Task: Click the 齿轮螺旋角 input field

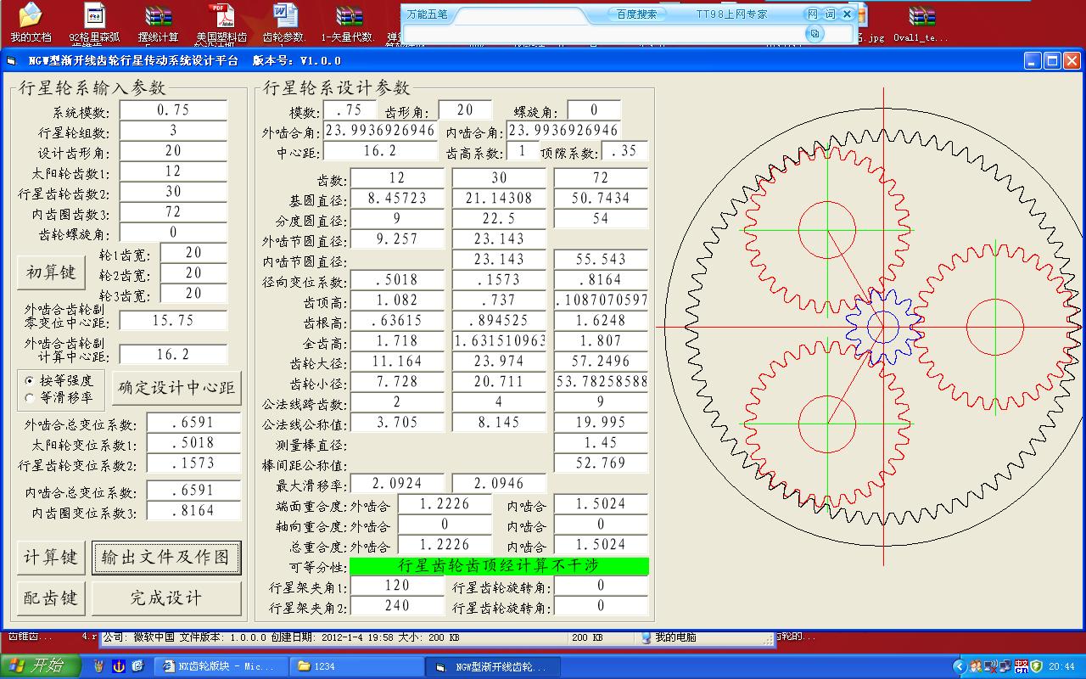Action: [x=173, y=233]
